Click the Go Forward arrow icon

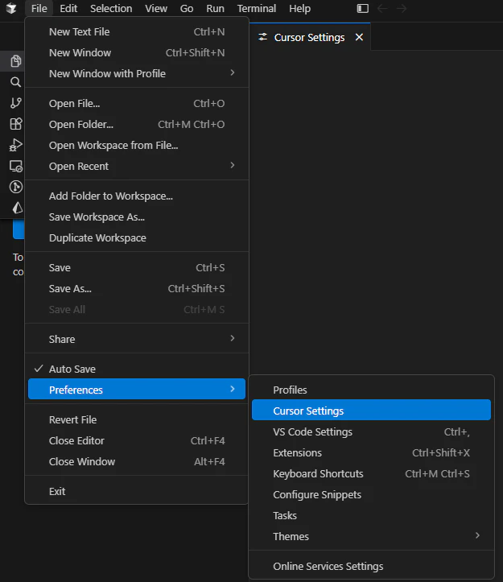(402, 8)
